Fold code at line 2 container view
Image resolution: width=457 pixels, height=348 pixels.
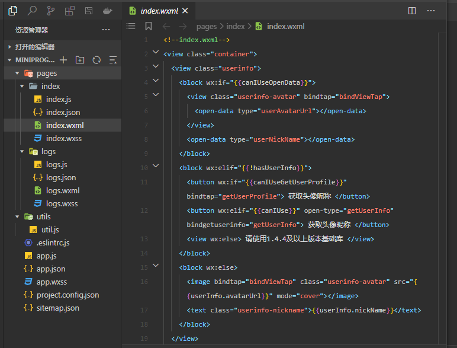[x=156, y=52]
